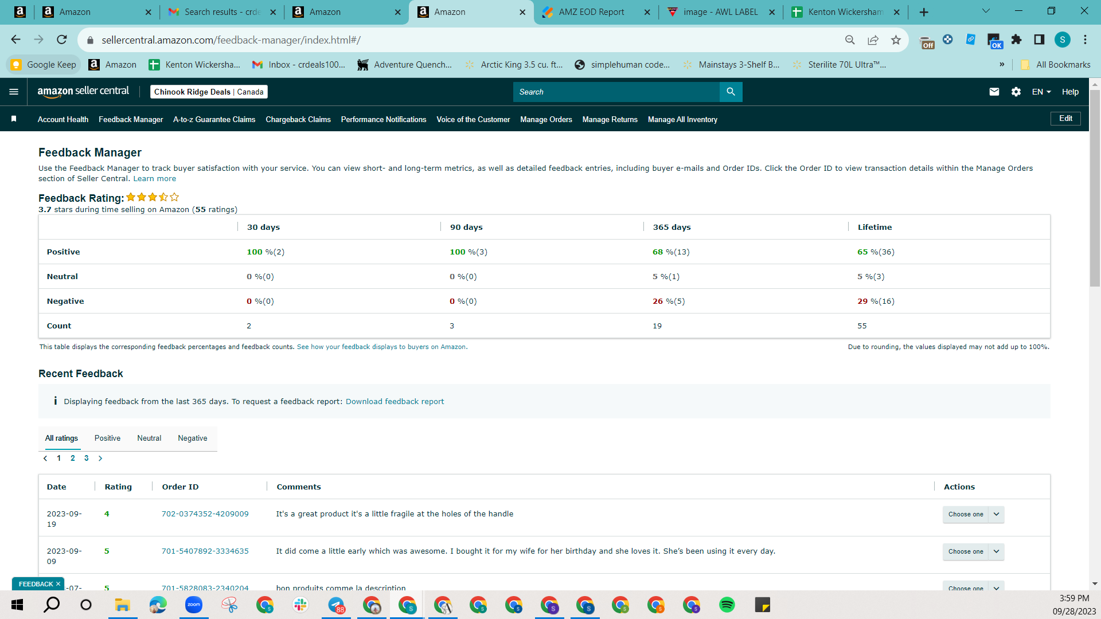Image resolution: width=1101 pixels, height=619 pixels.
Task: Open the settings gear icon
Action: pos(1016,92)
